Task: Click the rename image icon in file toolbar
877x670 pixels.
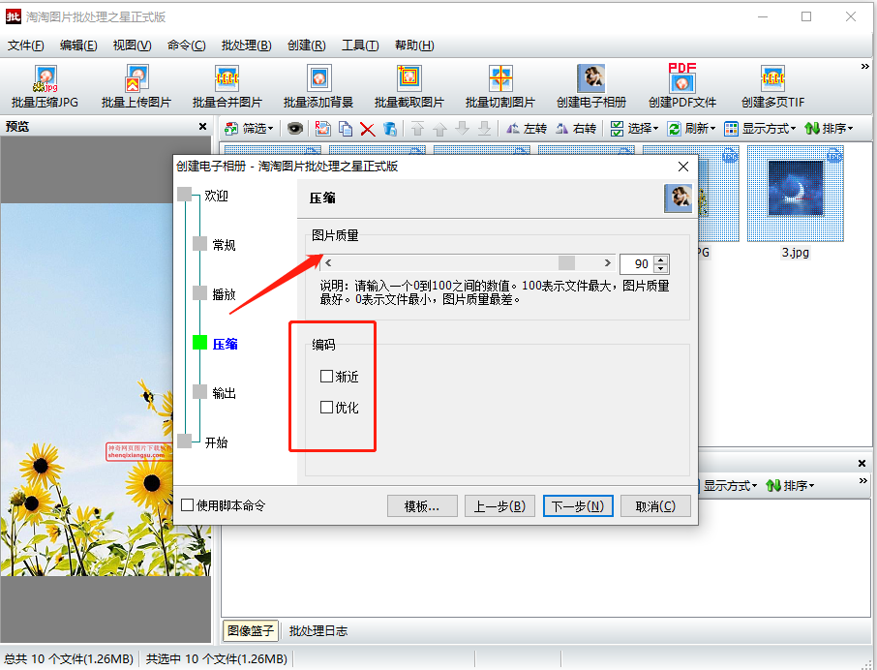Action: coord(322,129)
